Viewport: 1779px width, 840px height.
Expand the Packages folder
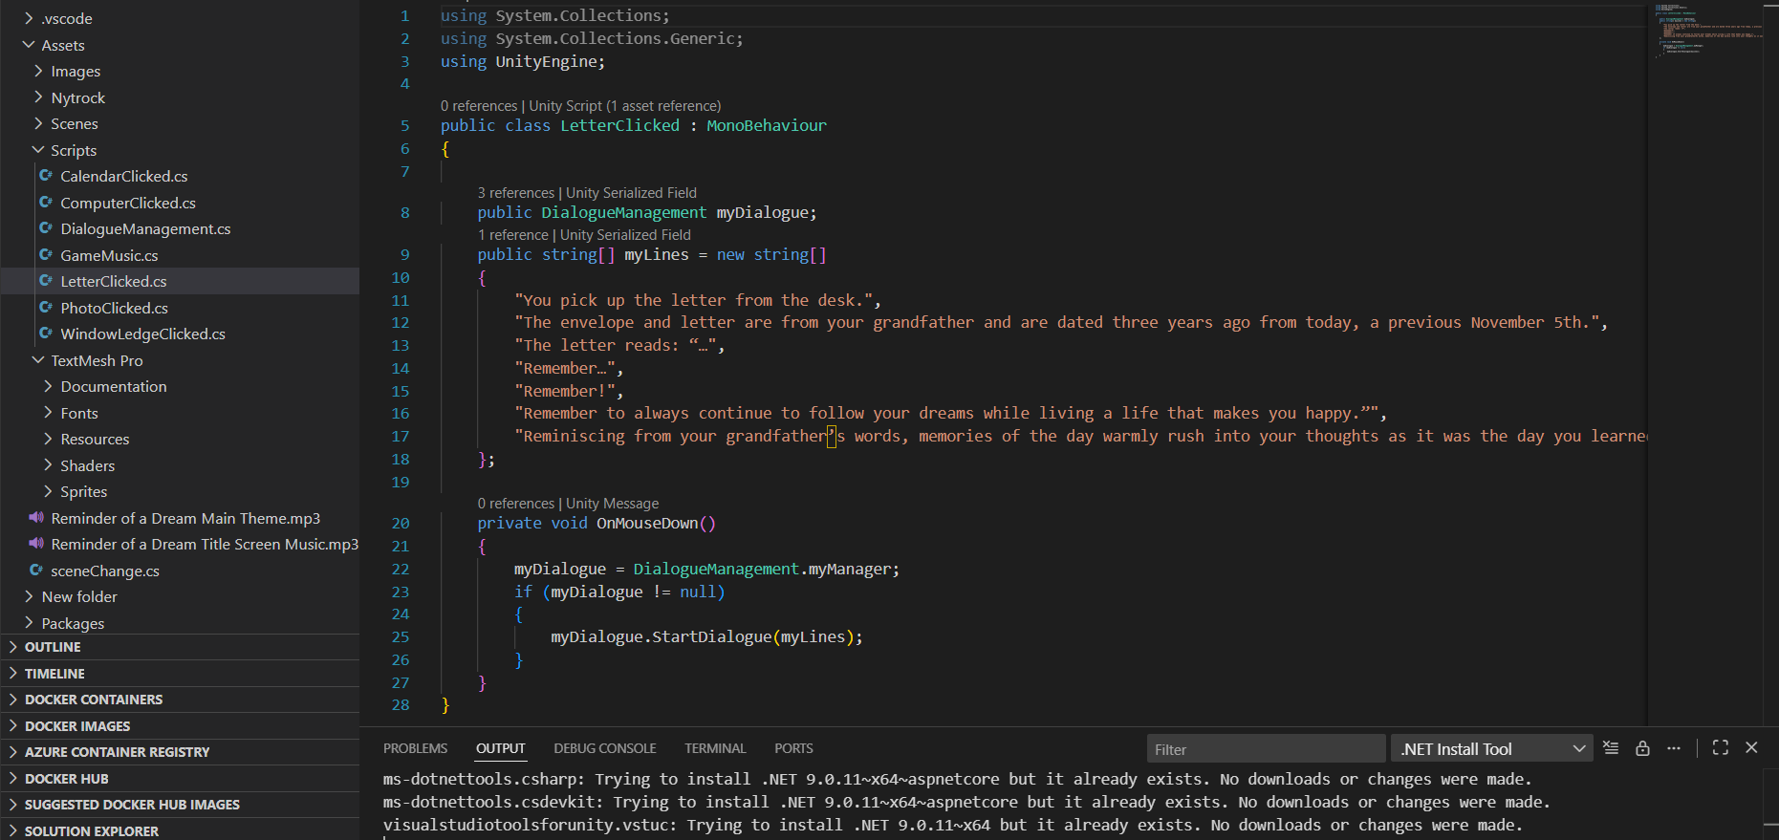coord(29,623)
